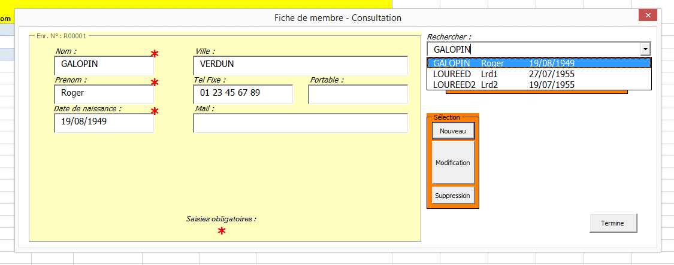Click the Ville field containing VERDUN
This screenshot has width=674, height=265.
[x=301, y=65]
